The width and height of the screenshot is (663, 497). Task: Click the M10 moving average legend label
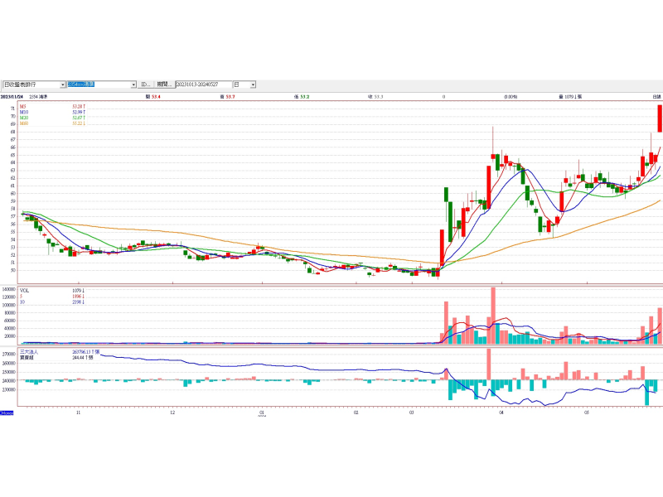[24, 112]
